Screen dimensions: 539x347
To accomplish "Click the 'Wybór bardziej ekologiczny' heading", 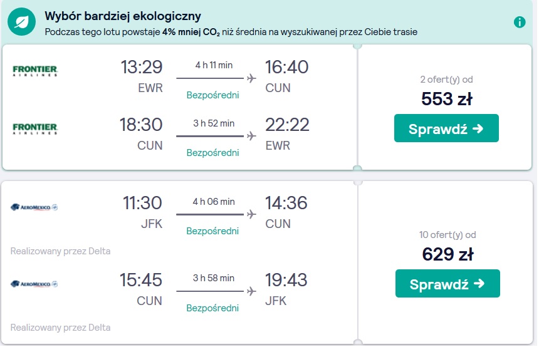I will click(123, 16).
